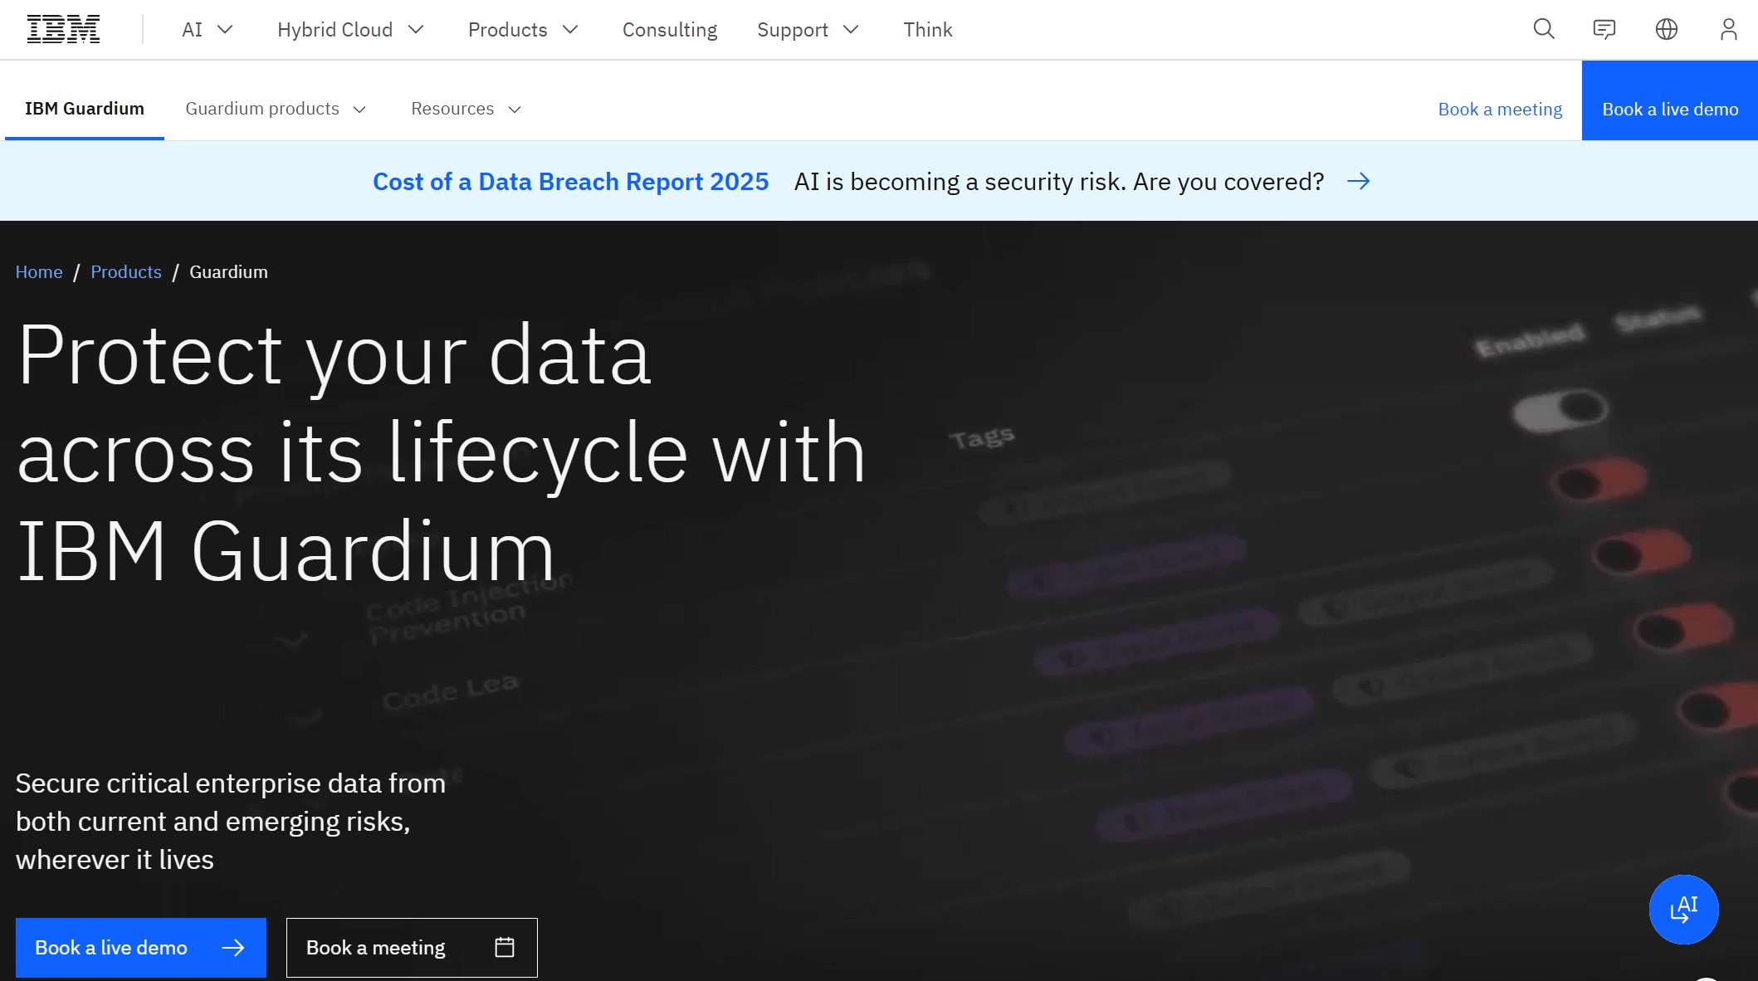
Task: Expand the Guardium products dropdown
Action: tap(275, 109)
